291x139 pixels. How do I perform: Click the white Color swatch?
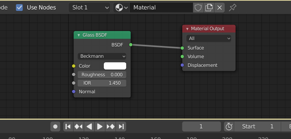pos(115,66)
